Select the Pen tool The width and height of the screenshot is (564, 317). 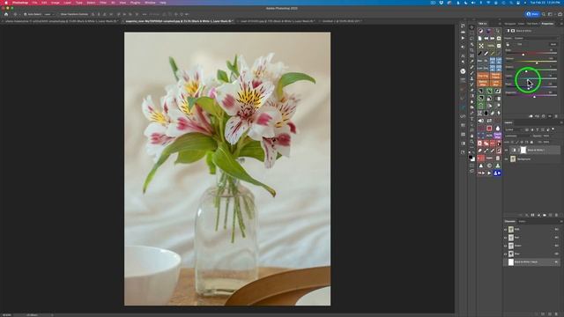coord(471,113)
